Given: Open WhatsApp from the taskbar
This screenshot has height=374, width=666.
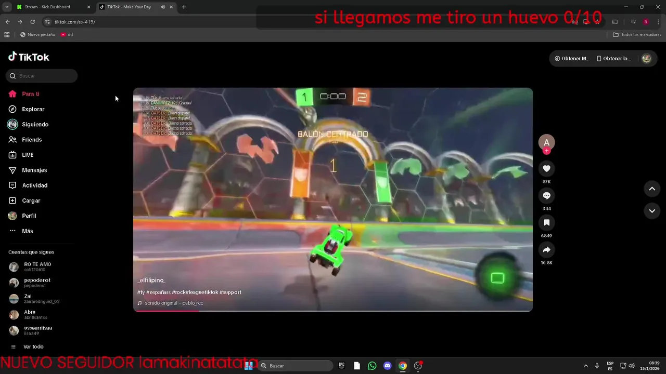Looking at the screenshot, I should (x=372, y=366).
